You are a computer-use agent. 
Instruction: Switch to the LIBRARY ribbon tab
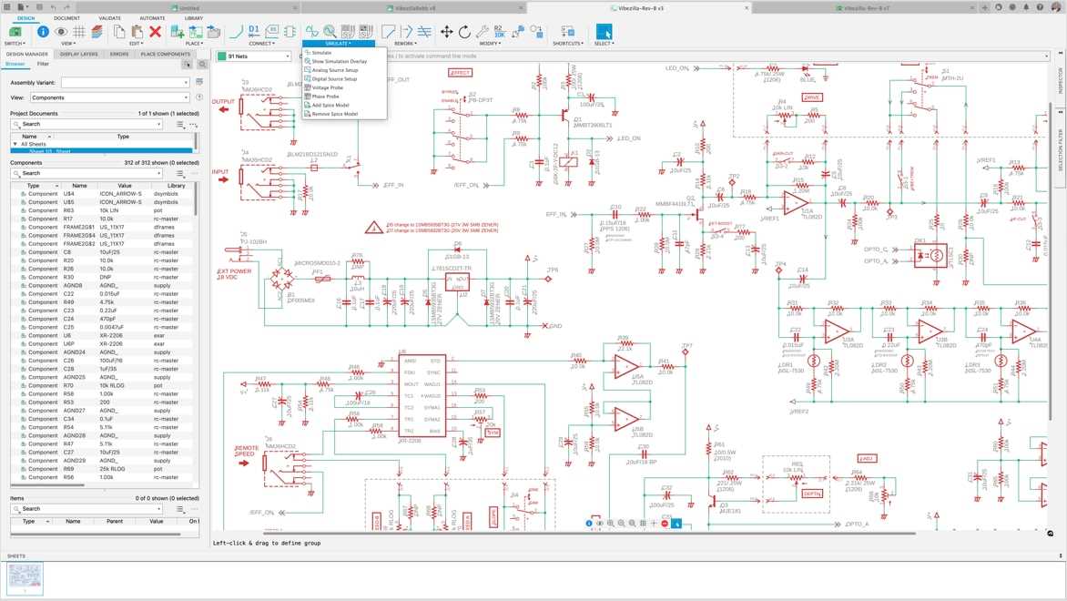(194, 18)
